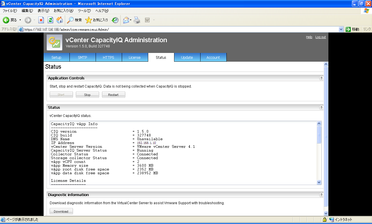The image size is (372, 224).
Task: Click the page icon in address bar
Action: pos(21,29)
